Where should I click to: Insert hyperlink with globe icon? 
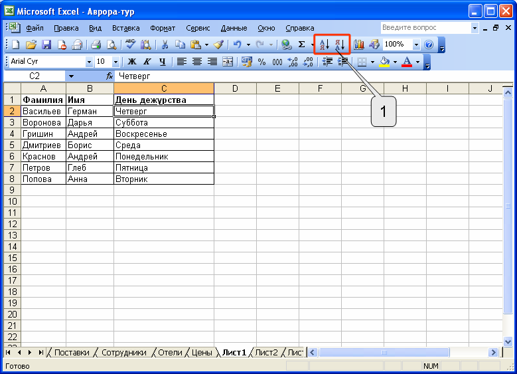(286, 45)
